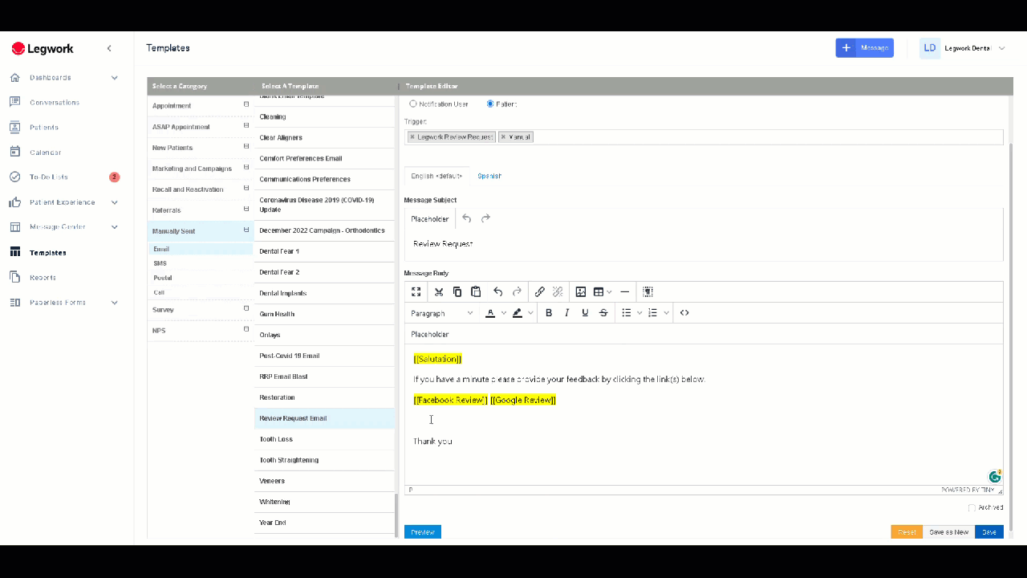Insert a horizontal line in message body
1027x578 pixels.
click(625, 292)
